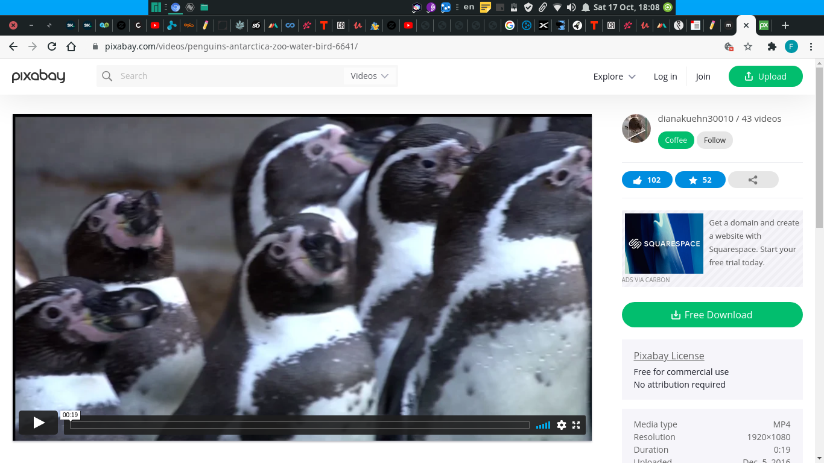This screenshot has height=463, width=824.
Task: Open video player settings gear
Action: [x=562, y=425]
